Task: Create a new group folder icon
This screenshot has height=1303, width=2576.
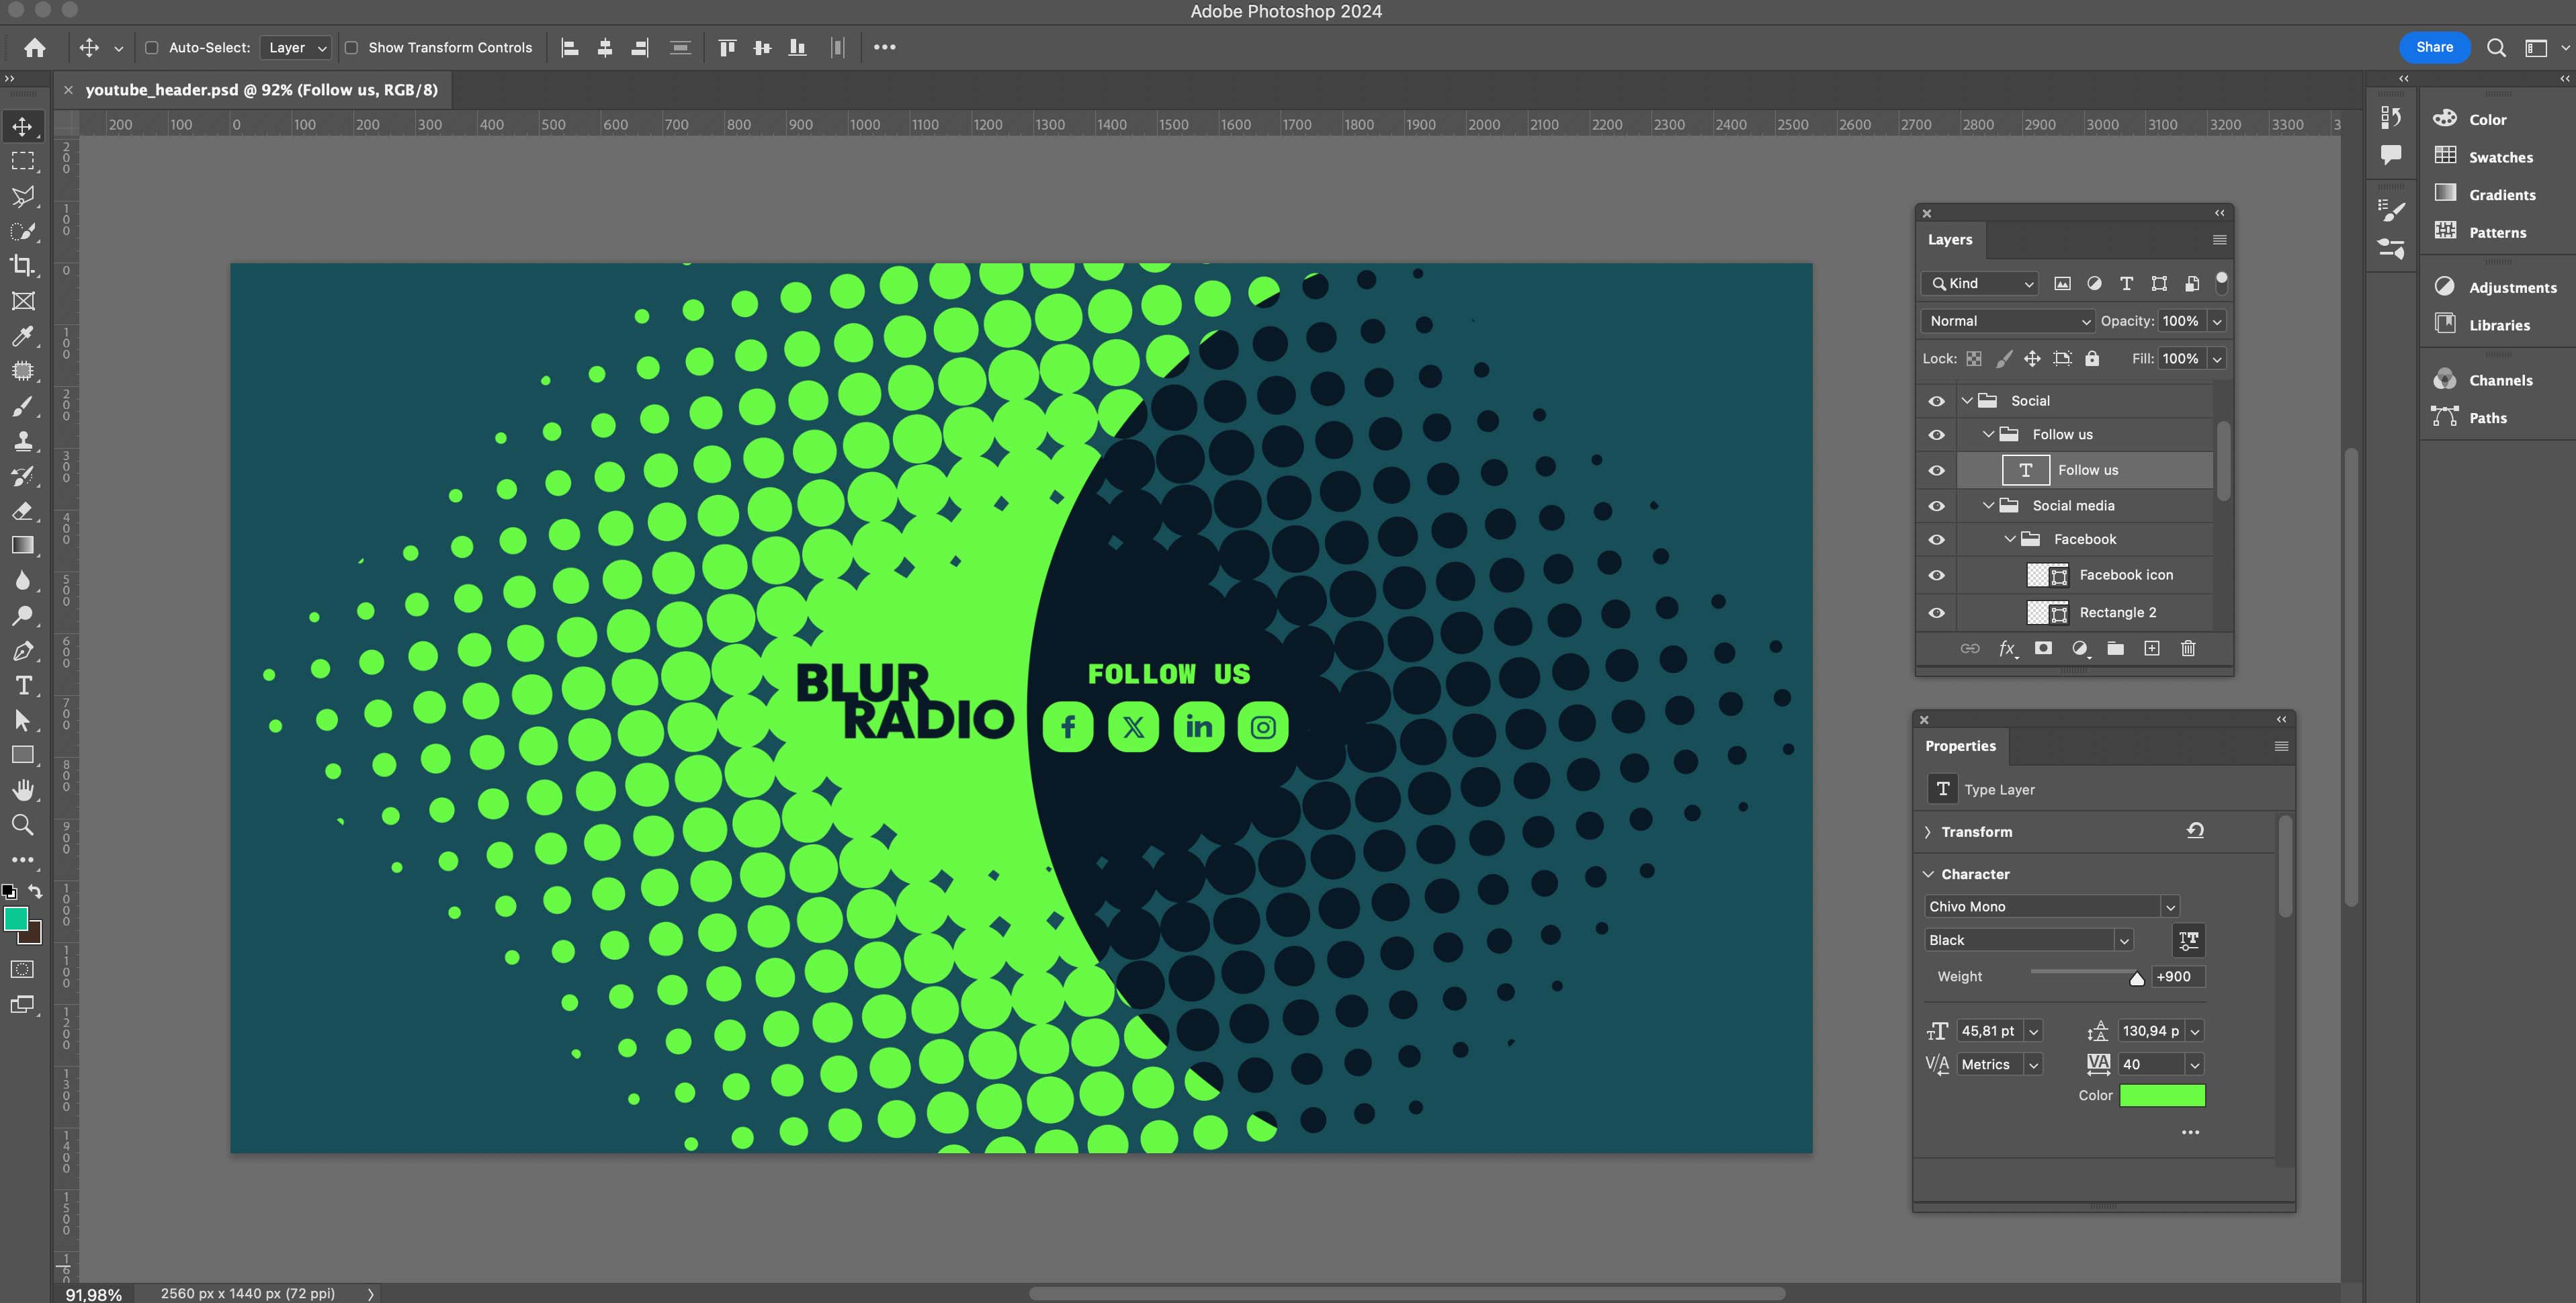Action: (2115, 648)
